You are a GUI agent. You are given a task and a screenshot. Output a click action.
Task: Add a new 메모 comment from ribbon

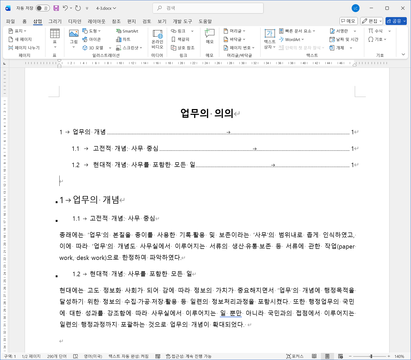[210, 37]
